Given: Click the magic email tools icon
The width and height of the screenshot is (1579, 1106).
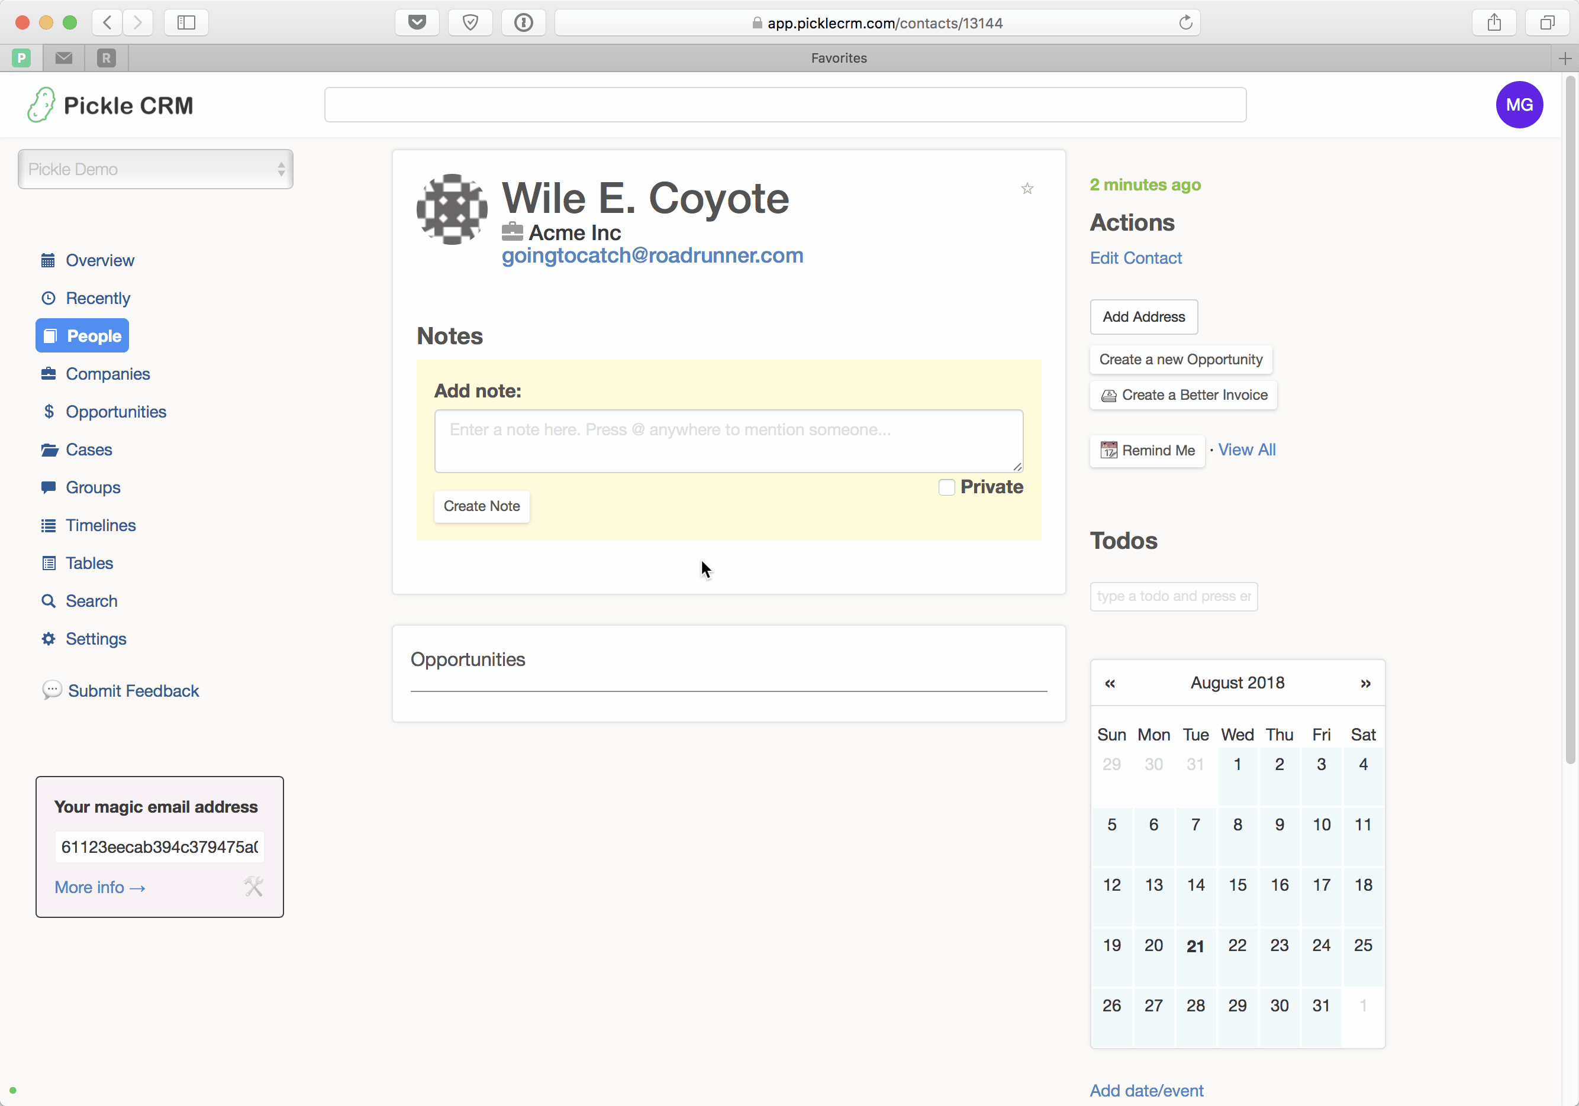Looking at the screenshot, I should [x=254, y=887].
